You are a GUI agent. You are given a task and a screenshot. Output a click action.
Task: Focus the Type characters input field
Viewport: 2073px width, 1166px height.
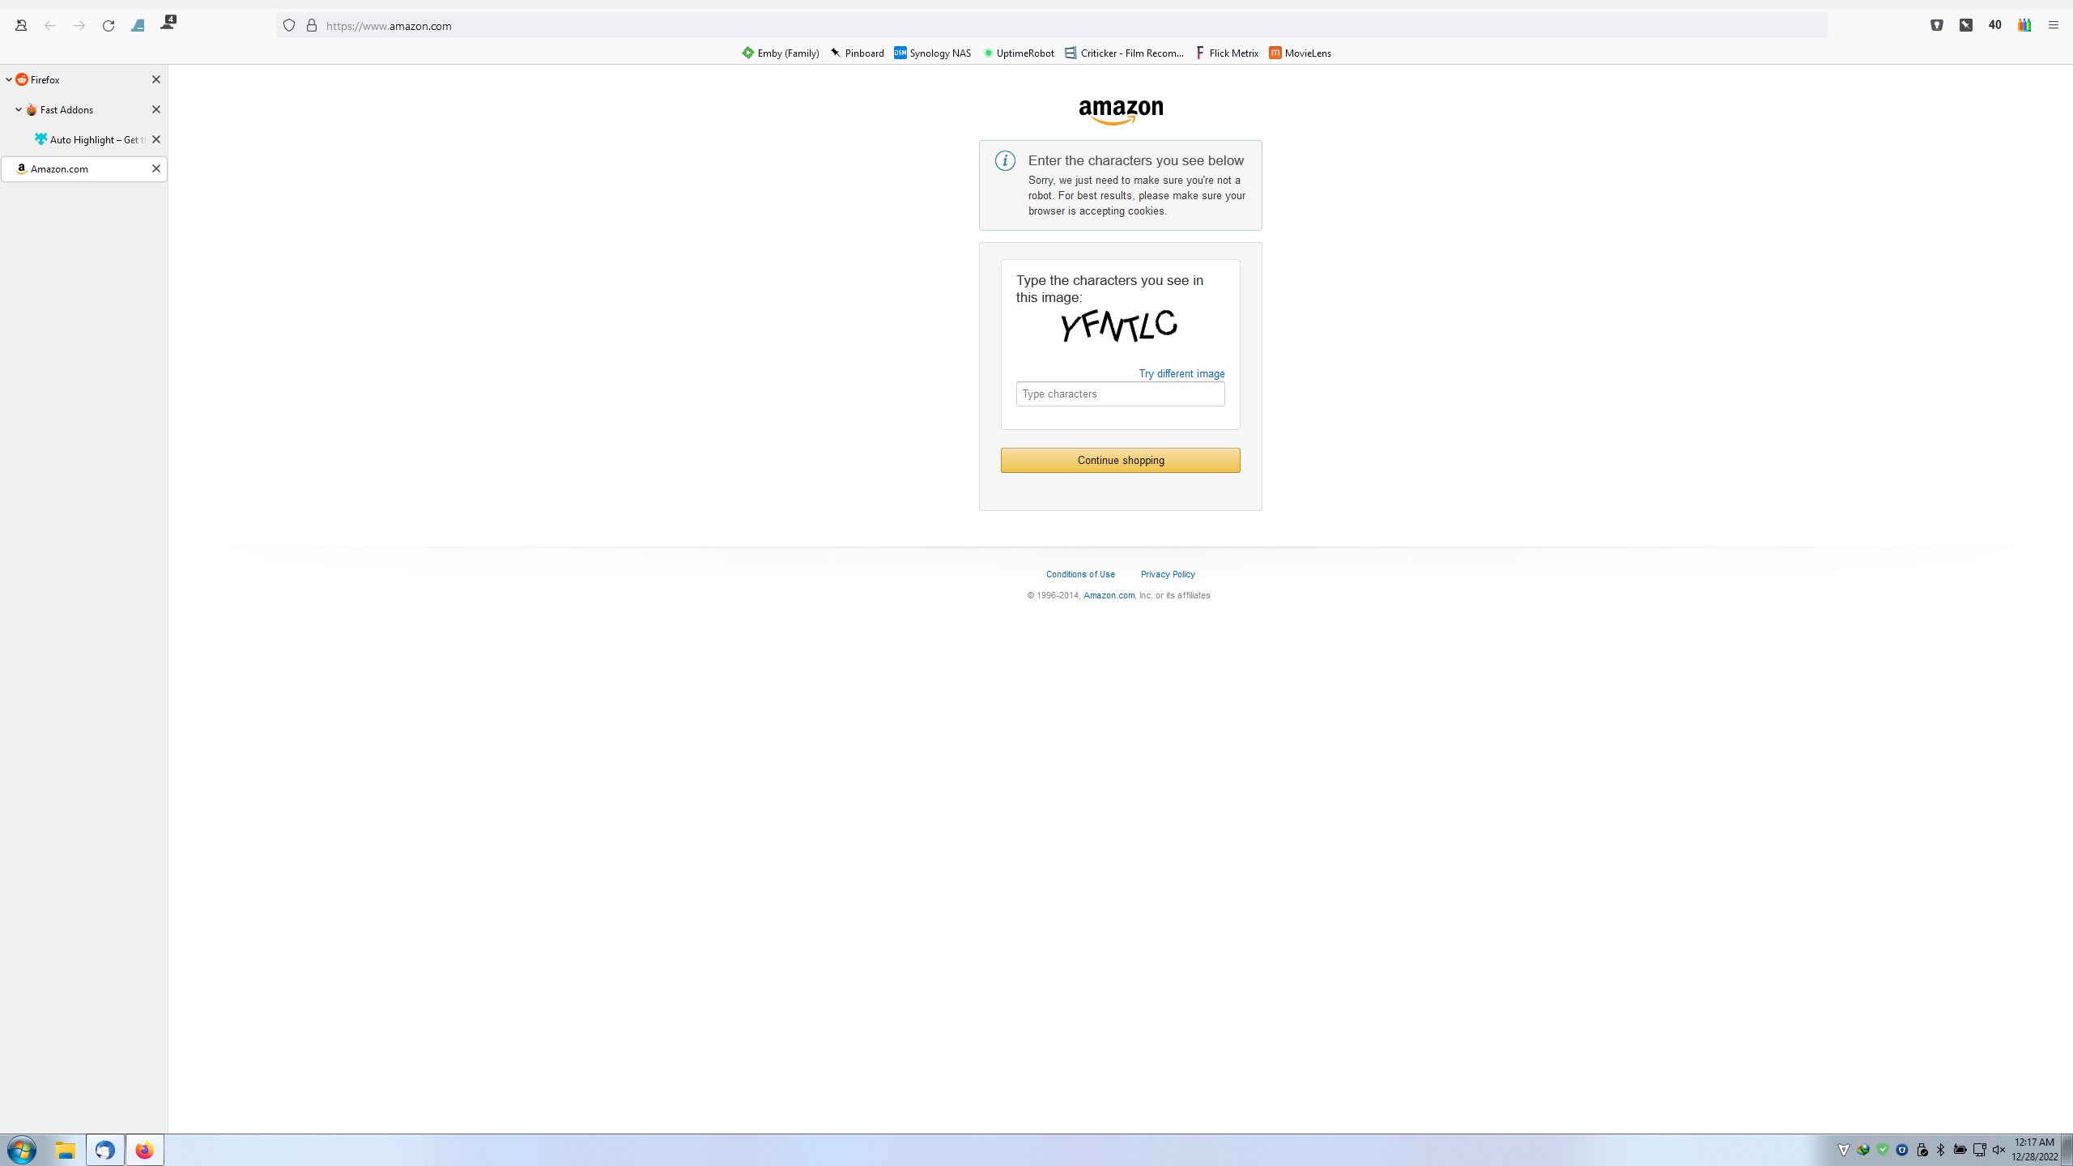coord(1120,394)
